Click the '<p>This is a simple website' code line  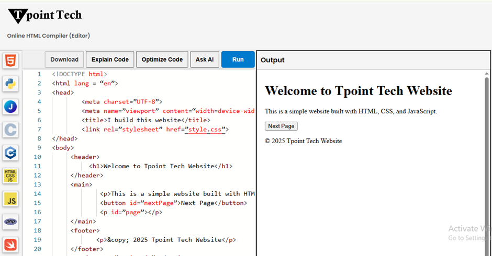(177, 194)
